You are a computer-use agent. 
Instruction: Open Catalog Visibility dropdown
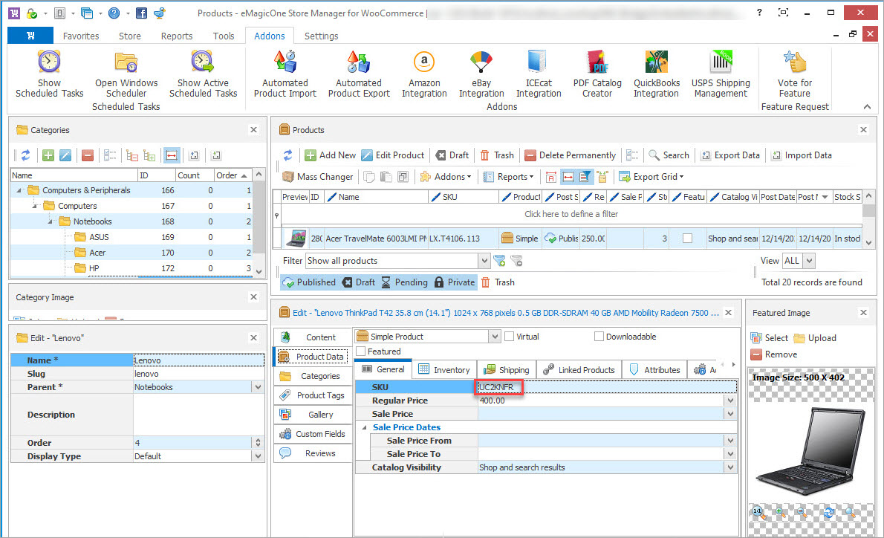point(731,467)
